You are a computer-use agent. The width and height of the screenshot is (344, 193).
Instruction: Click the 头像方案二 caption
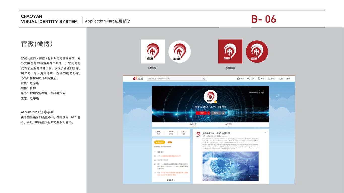[230, 68]
